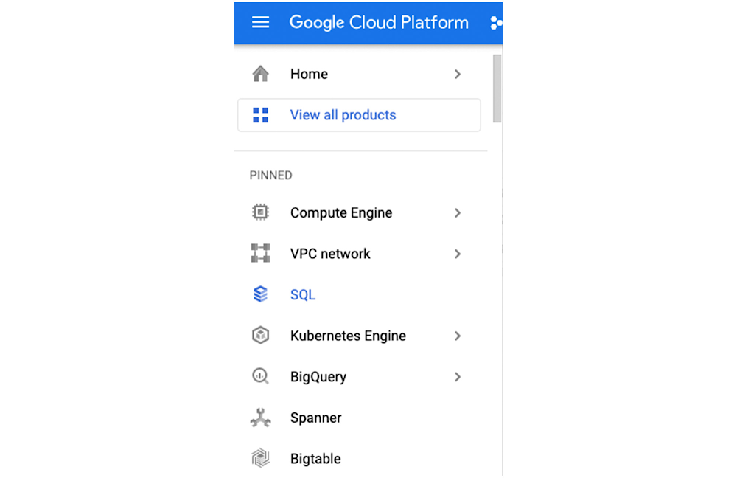Expand the VPC network submenu arrow
Viewport: 737px width, 478px height.
point(458,254)
